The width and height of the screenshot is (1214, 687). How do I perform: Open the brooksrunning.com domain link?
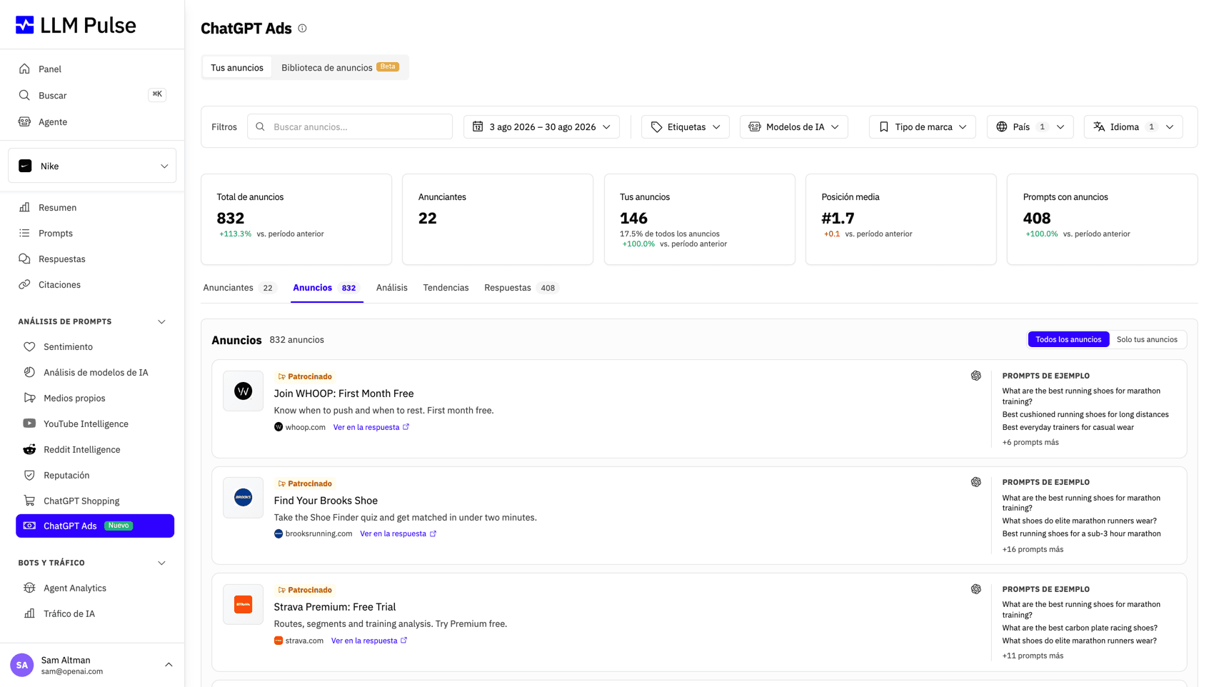[x=318, y=533]
